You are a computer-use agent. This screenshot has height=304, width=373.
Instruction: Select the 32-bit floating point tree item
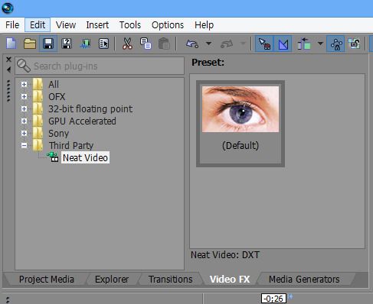pos(90,109)
